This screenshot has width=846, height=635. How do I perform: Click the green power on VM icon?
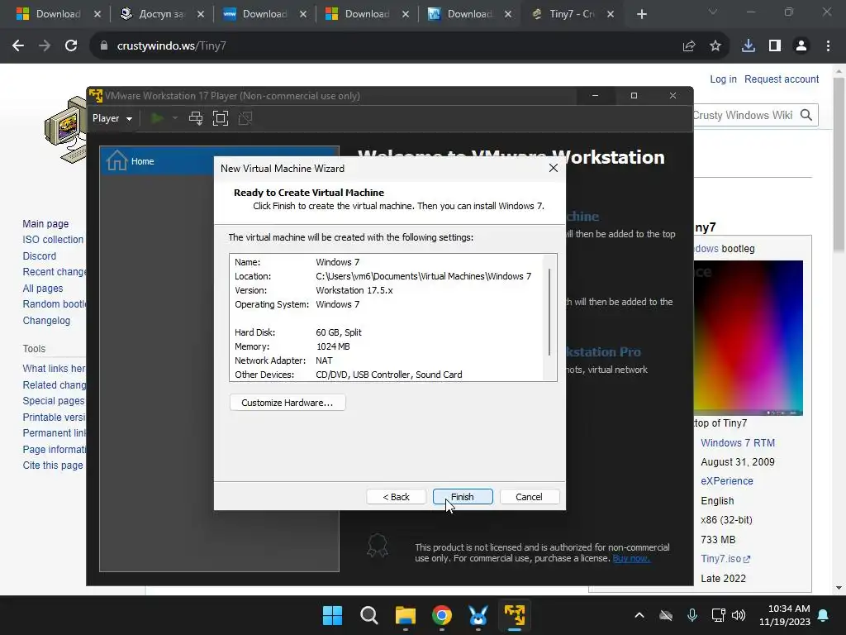tap(157, 118)
